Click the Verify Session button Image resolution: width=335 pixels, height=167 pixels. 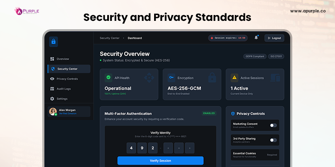[x=160, y=161]
